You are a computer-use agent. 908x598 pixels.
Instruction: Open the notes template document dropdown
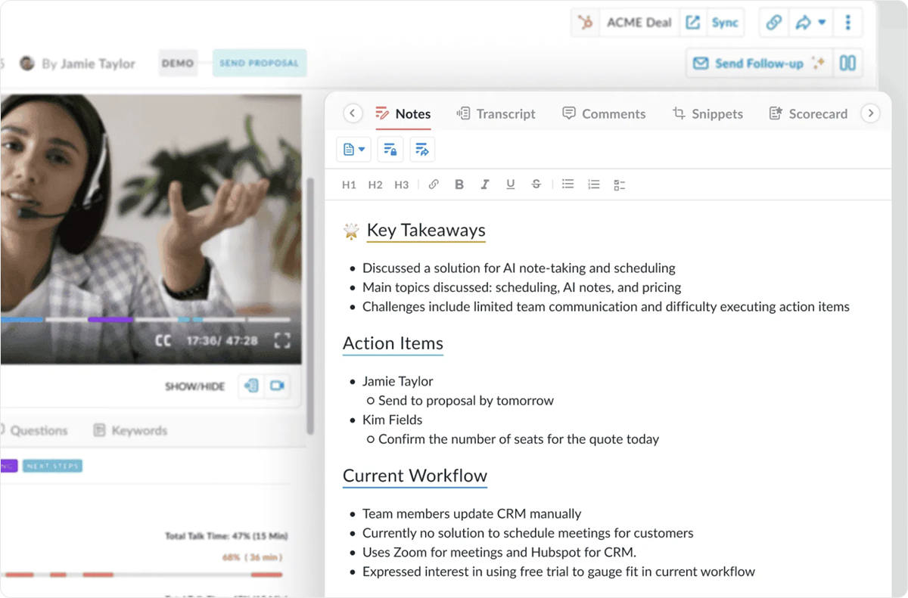[353, 149]
